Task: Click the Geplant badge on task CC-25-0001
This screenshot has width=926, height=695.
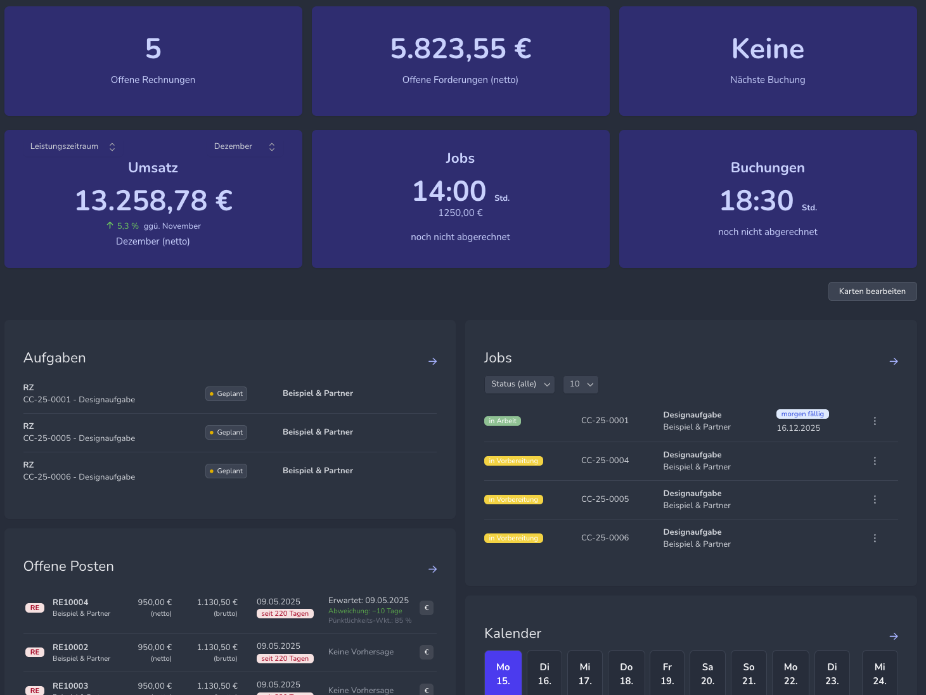Action: coord(226,393)
